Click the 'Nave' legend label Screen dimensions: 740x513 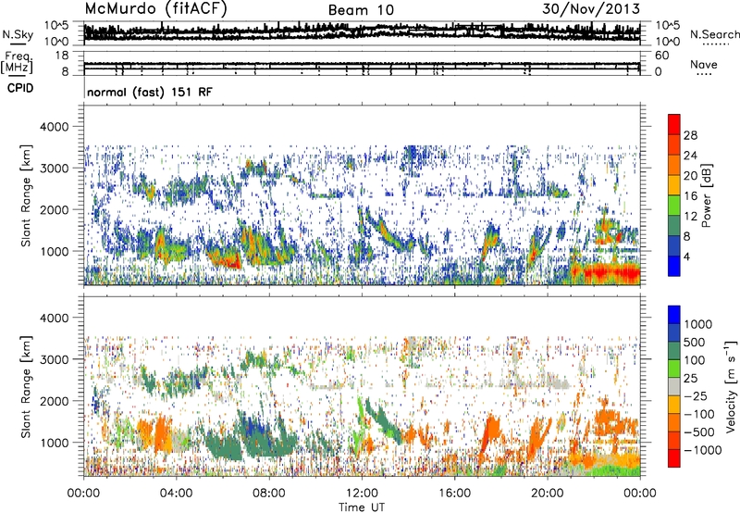click(704, 65)
